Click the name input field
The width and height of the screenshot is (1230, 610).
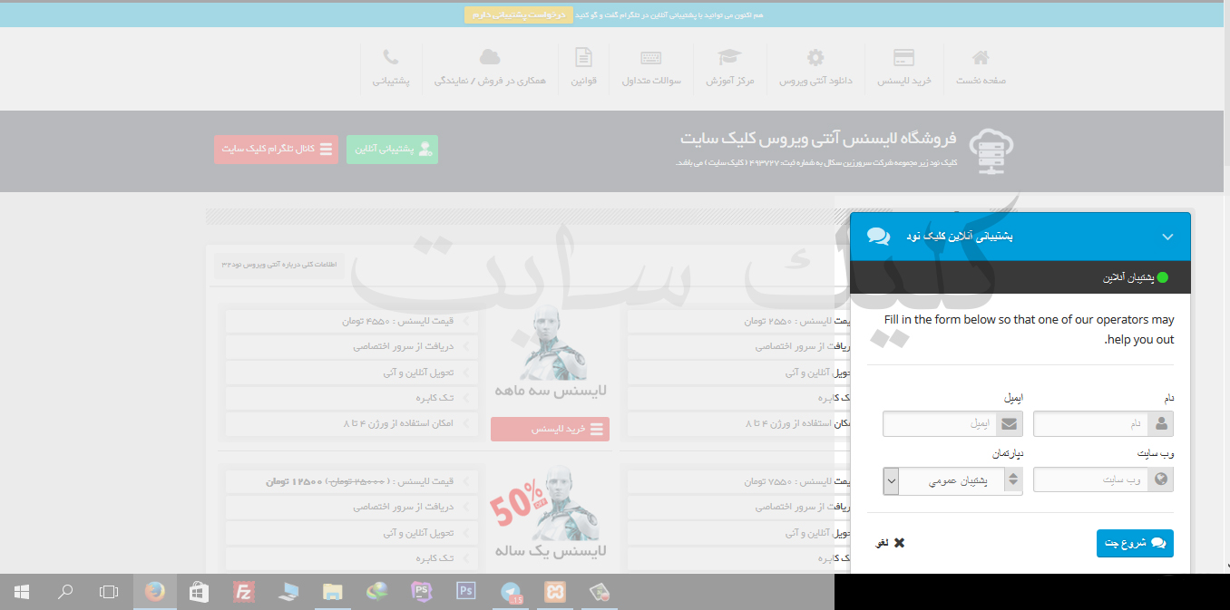[x=1091, y=424]
